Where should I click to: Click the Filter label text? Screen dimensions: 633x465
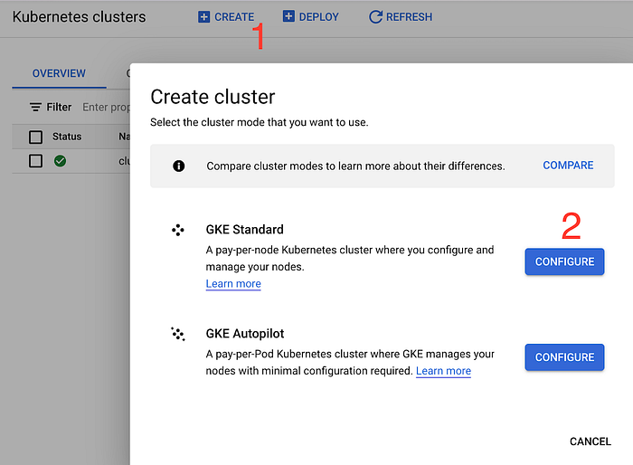59,107
